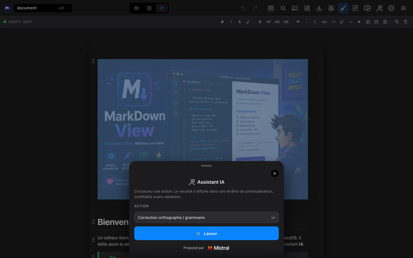This screenshot has width=413, height=258.
Task: Switch to Markdown source view mode
Action: [137, 8]
